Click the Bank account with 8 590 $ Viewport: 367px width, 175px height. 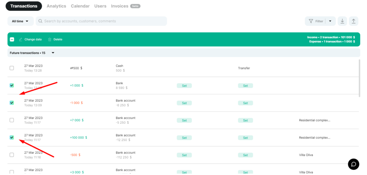tap(119, 83)
